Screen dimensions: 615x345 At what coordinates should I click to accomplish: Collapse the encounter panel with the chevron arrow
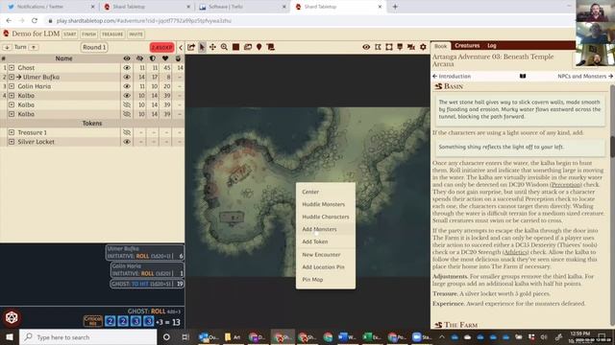point(181,47)
